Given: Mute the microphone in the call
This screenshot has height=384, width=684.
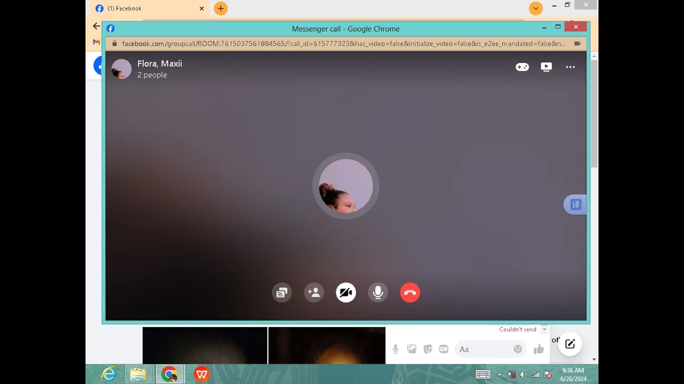Looking at the screenshot, I should (x=378, y=293).
